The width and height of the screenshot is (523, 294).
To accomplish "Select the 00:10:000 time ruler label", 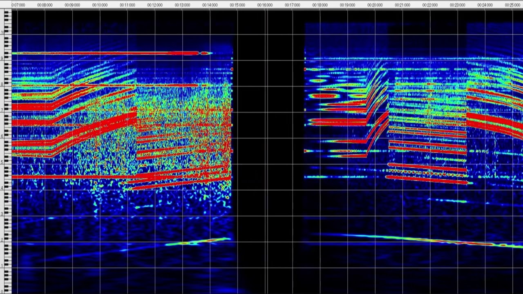I will [100, 5].
